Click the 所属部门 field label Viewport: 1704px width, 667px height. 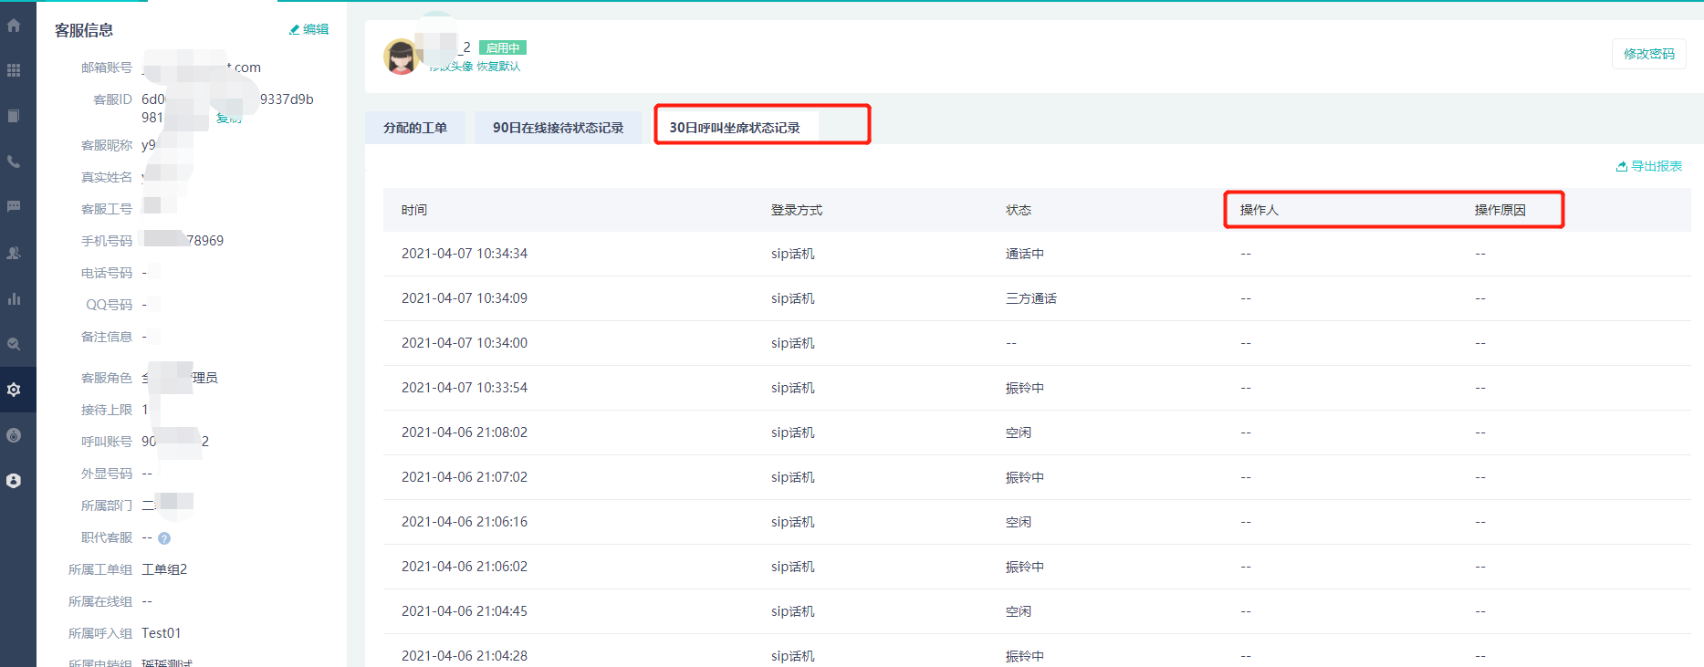point(107,505)
